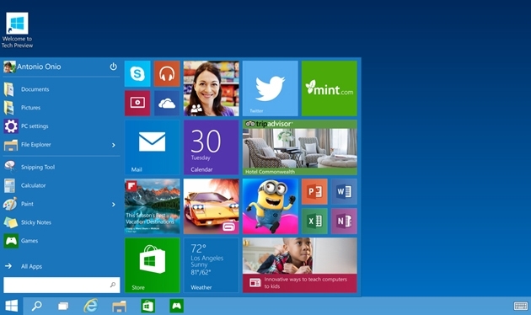Open the mint.com tile
Image resolution: width=531 pixels, height=315 pixels.
pos(330,88)
